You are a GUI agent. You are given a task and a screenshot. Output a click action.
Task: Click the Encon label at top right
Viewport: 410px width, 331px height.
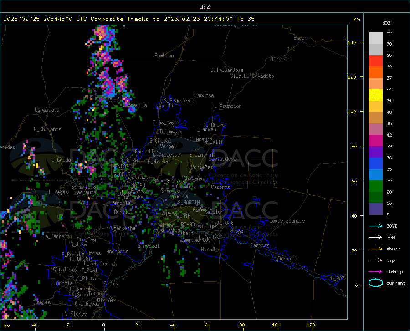[x=300, y=38]
